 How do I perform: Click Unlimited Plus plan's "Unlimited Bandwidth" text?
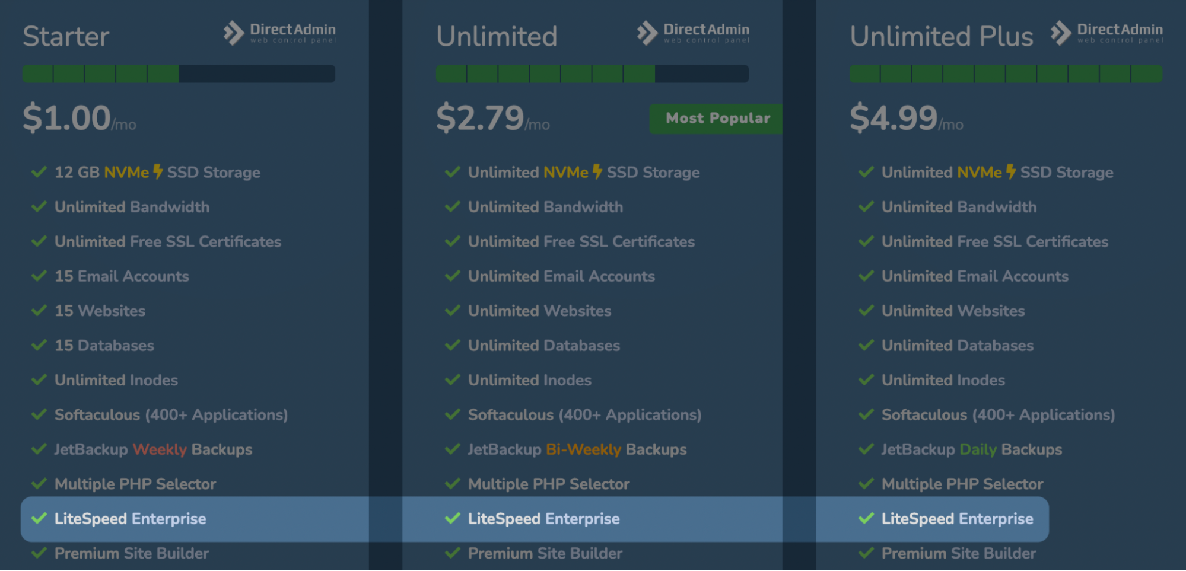(959, 207)
